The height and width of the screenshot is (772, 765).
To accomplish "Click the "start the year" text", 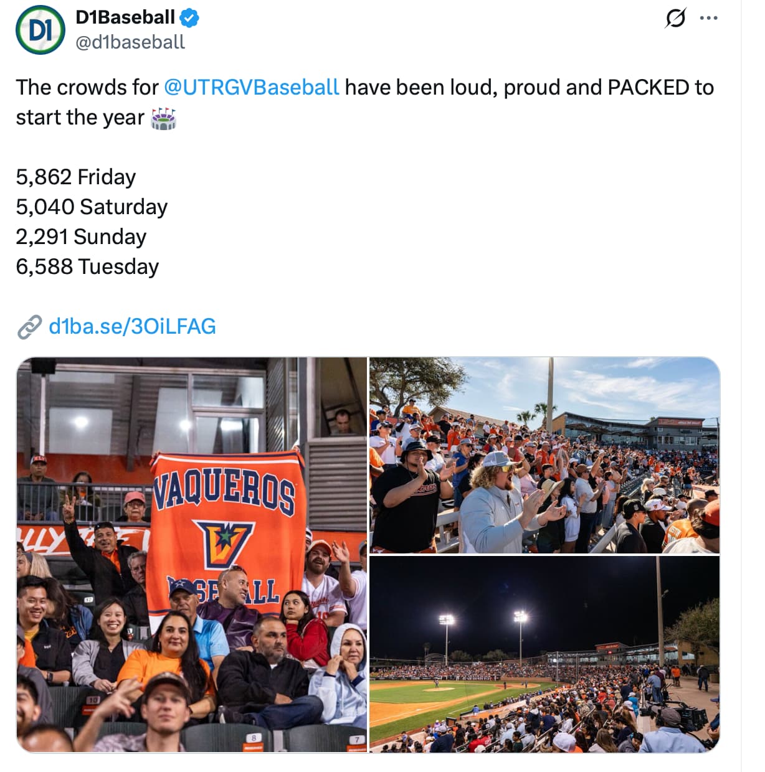I will pos(80,117).
